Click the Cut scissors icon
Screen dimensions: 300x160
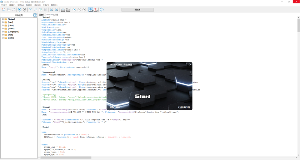[30, 10]
